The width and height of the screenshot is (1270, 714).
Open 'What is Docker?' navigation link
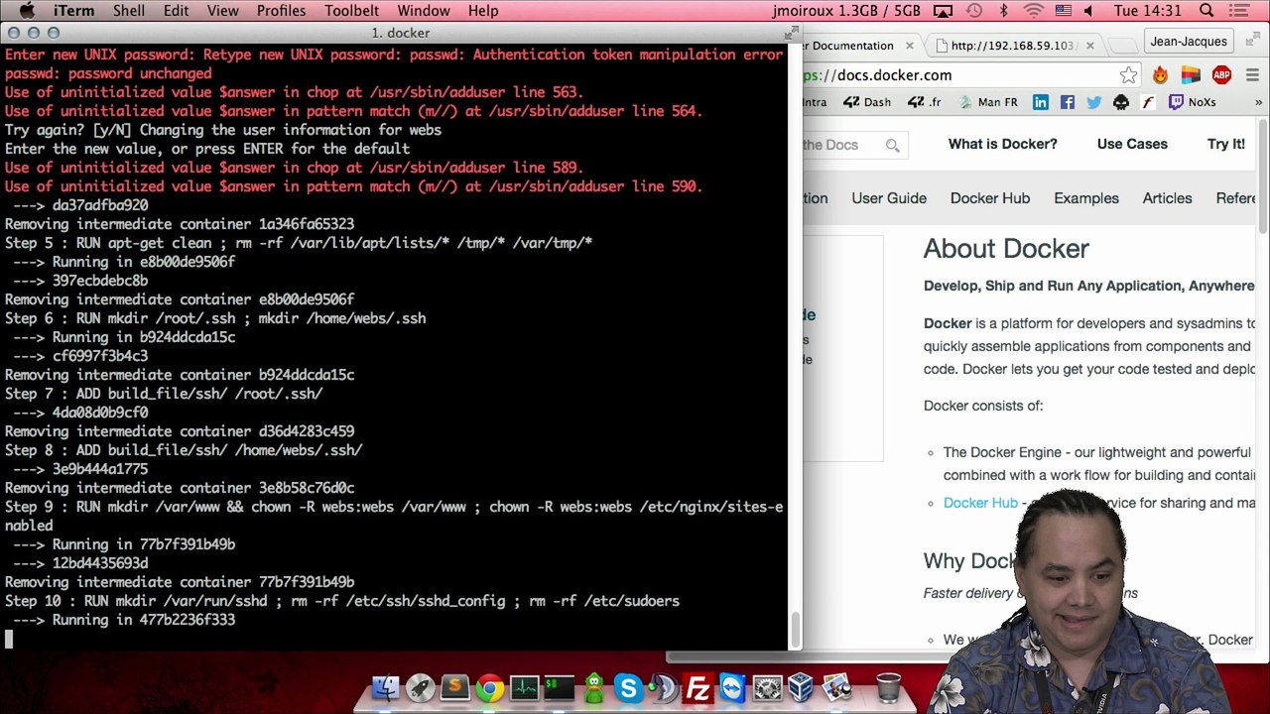tap(1002, 144)
